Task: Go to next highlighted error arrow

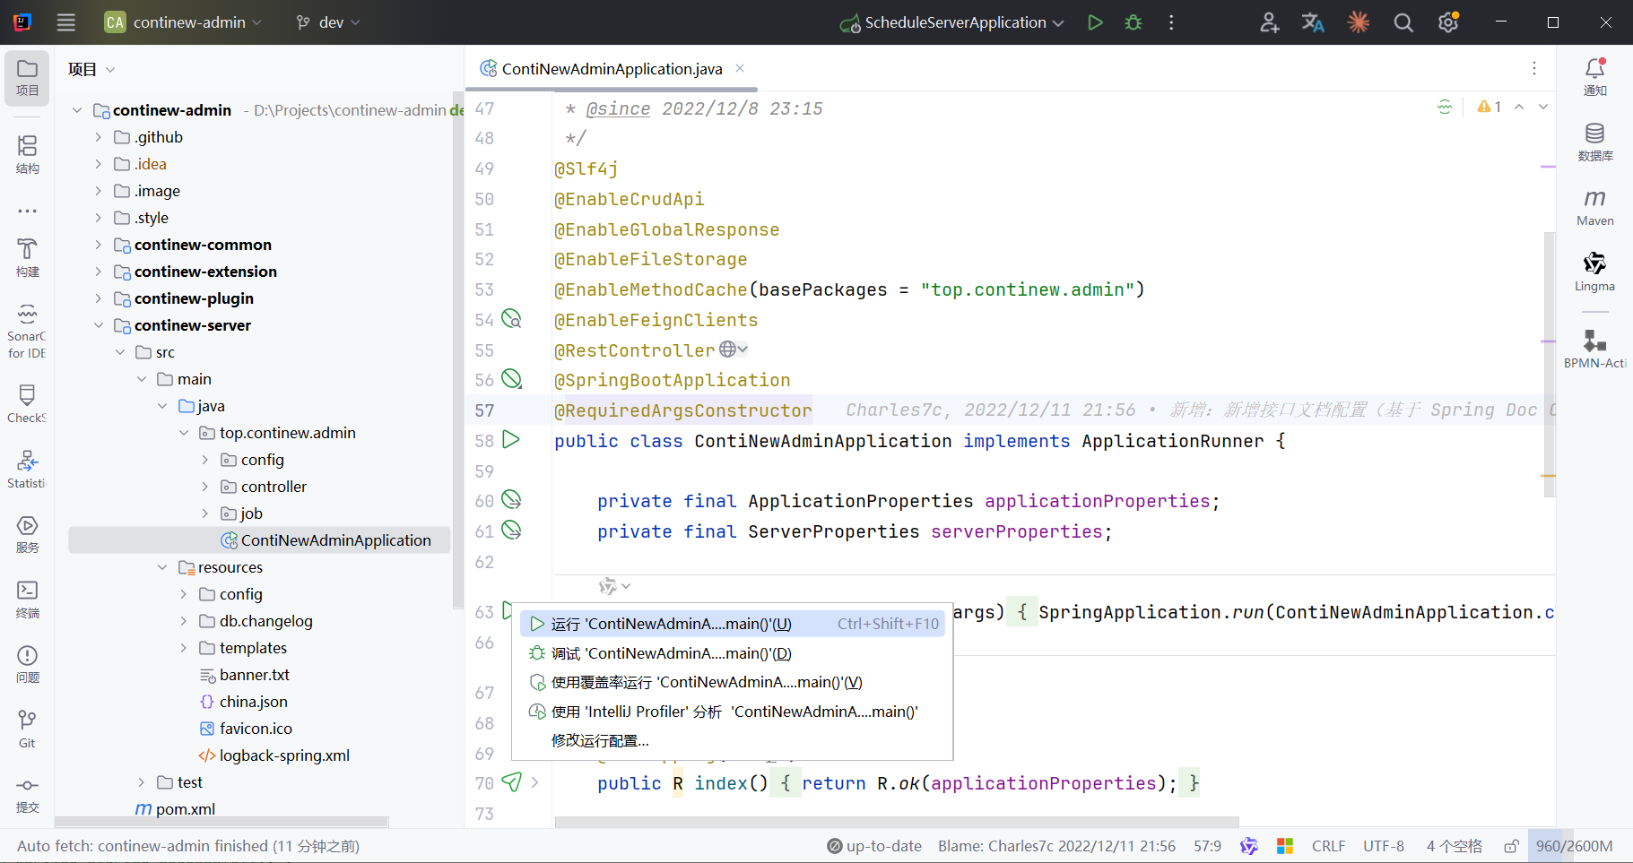Action: (x=1543, y=107)
